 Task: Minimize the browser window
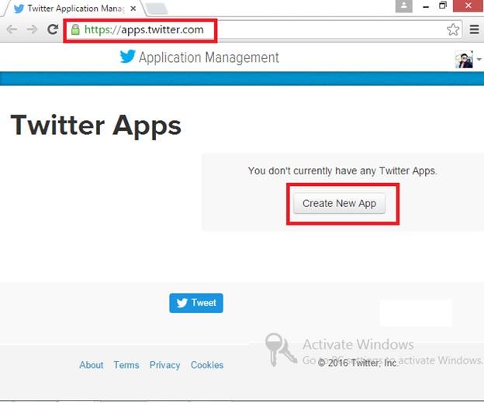point(426,6)
